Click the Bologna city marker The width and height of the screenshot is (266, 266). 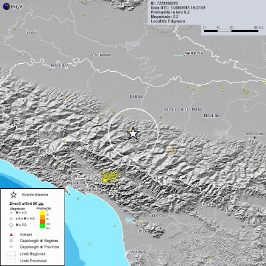tap(255, 138)
